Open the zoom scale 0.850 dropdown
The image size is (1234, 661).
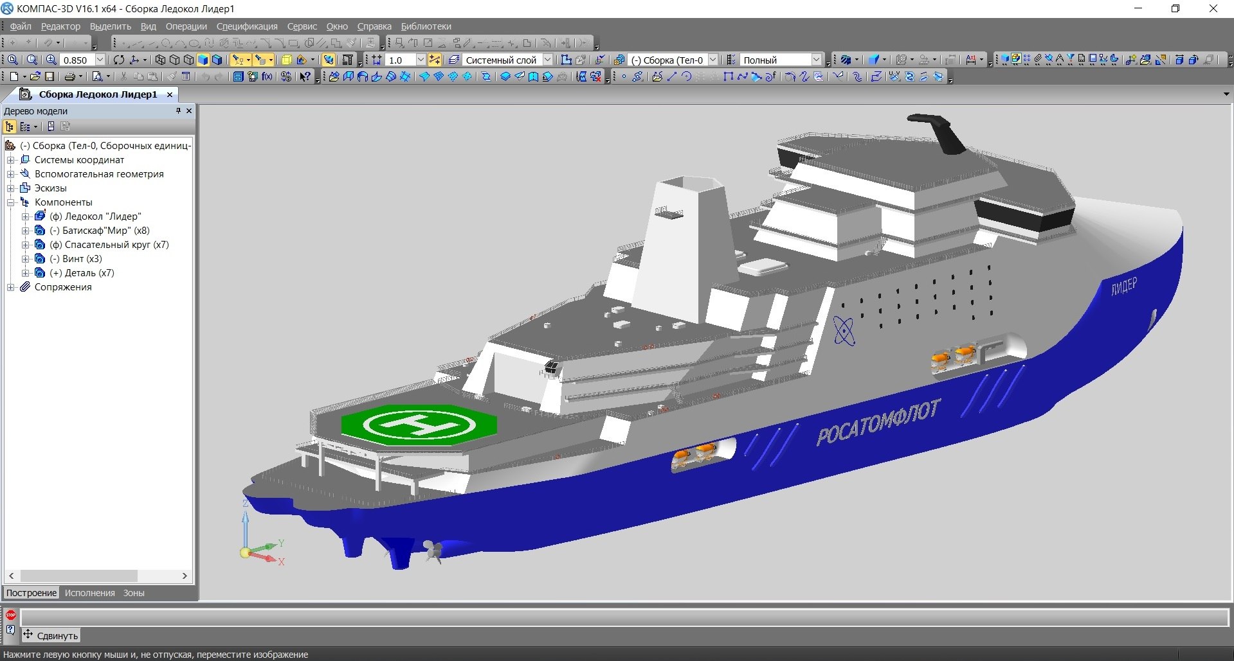pyautogui.click(x=100, y=60)
